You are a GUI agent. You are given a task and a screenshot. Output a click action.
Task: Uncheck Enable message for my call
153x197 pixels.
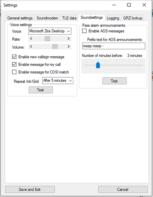pos(14,64)
